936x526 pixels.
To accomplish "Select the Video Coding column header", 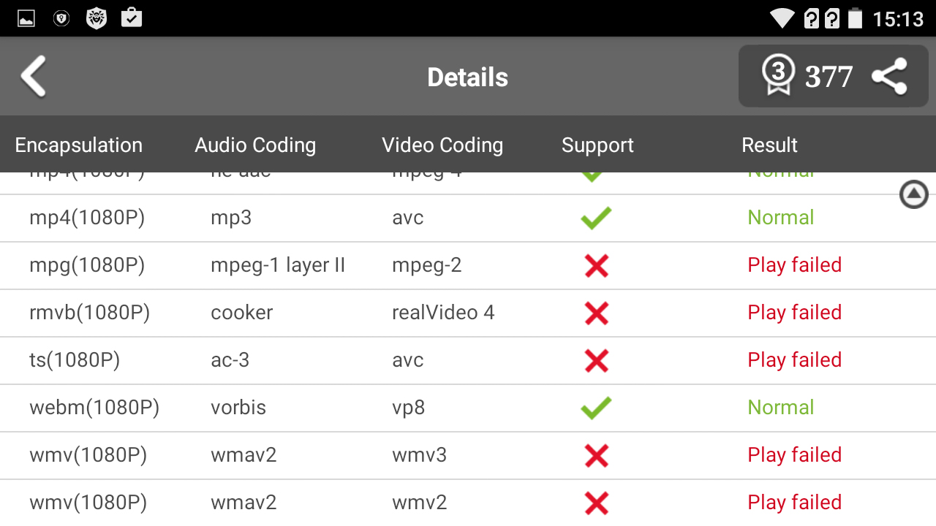I will click(442, 145).
